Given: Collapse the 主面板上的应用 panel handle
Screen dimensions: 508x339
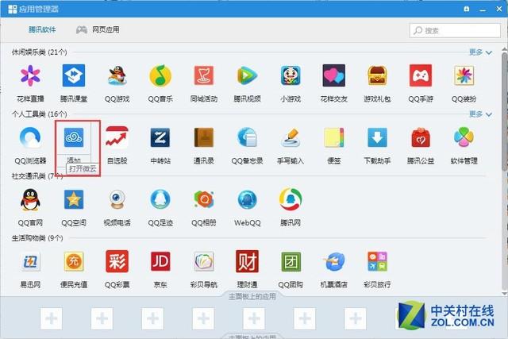Looking at the screenshot, I should tap(252, 296).
